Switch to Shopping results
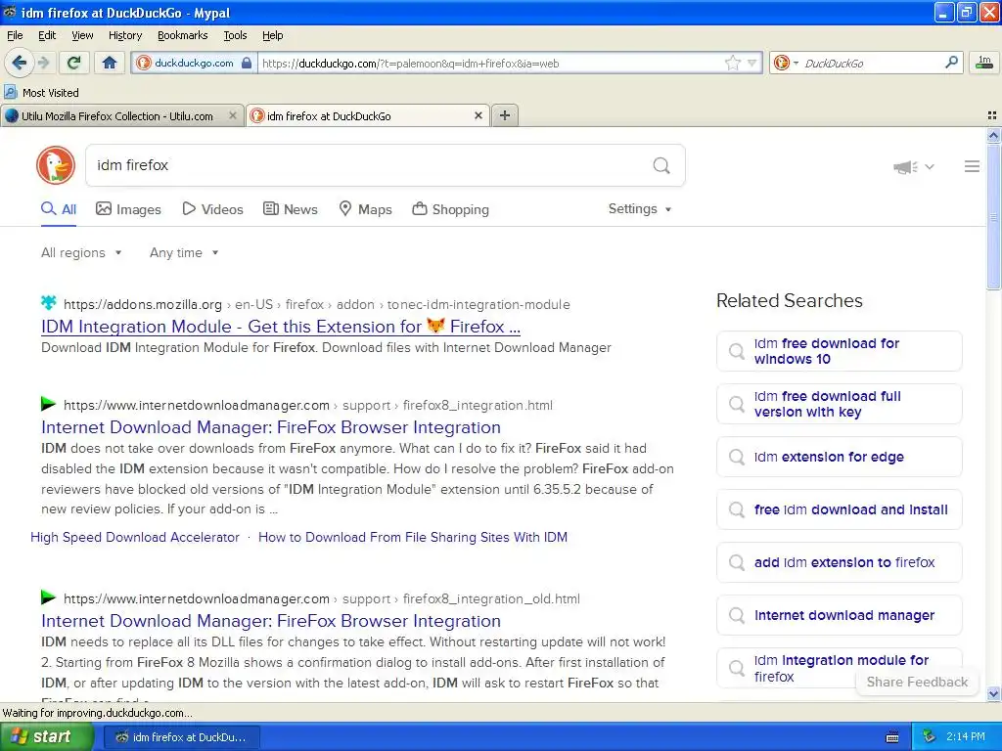 450,209
